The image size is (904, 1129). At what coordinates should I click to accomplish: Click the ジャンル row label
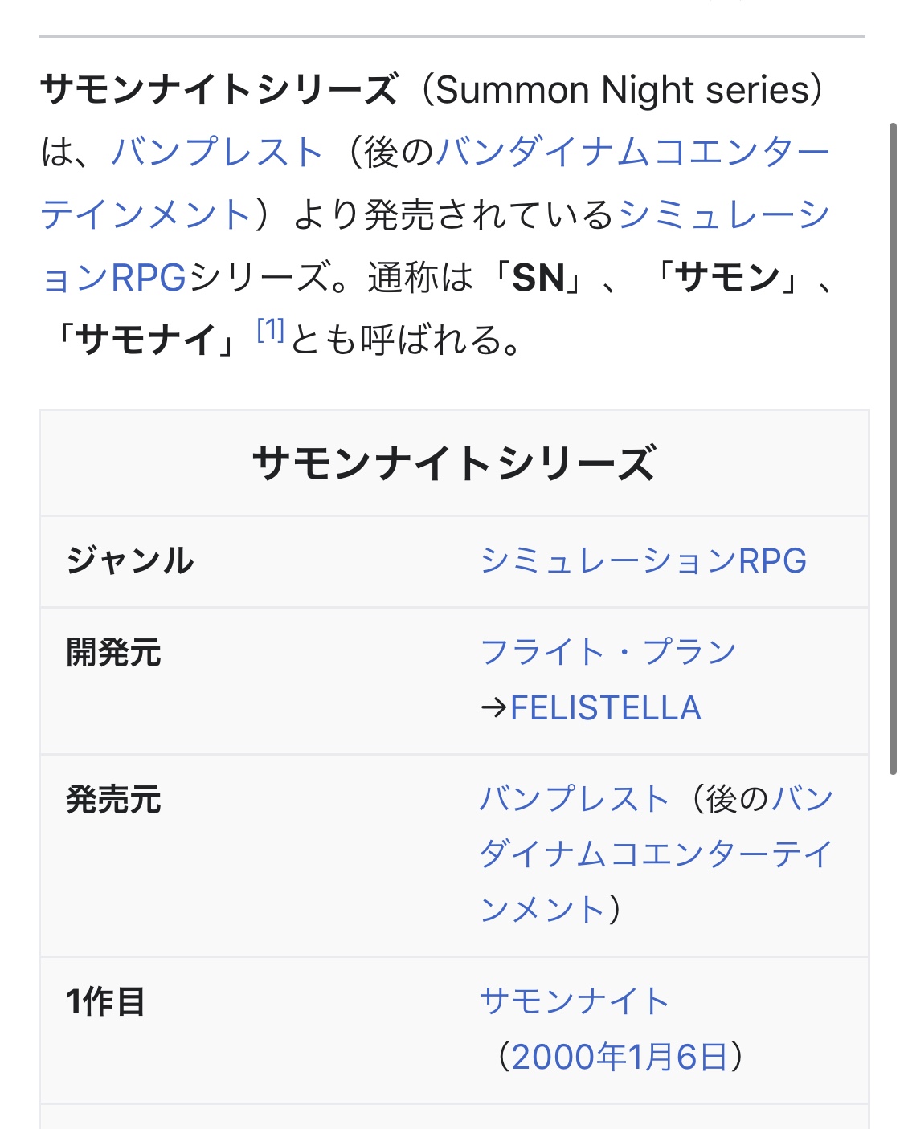130,560
